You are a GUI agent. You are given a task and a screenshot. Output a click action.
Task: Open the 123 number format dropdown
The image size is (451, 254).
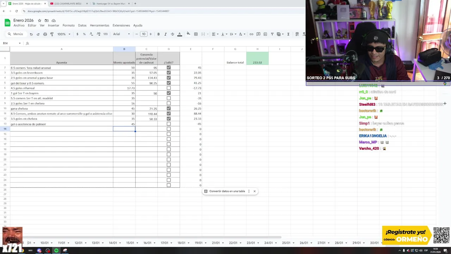pyautogui.click(x=105, y=34)
